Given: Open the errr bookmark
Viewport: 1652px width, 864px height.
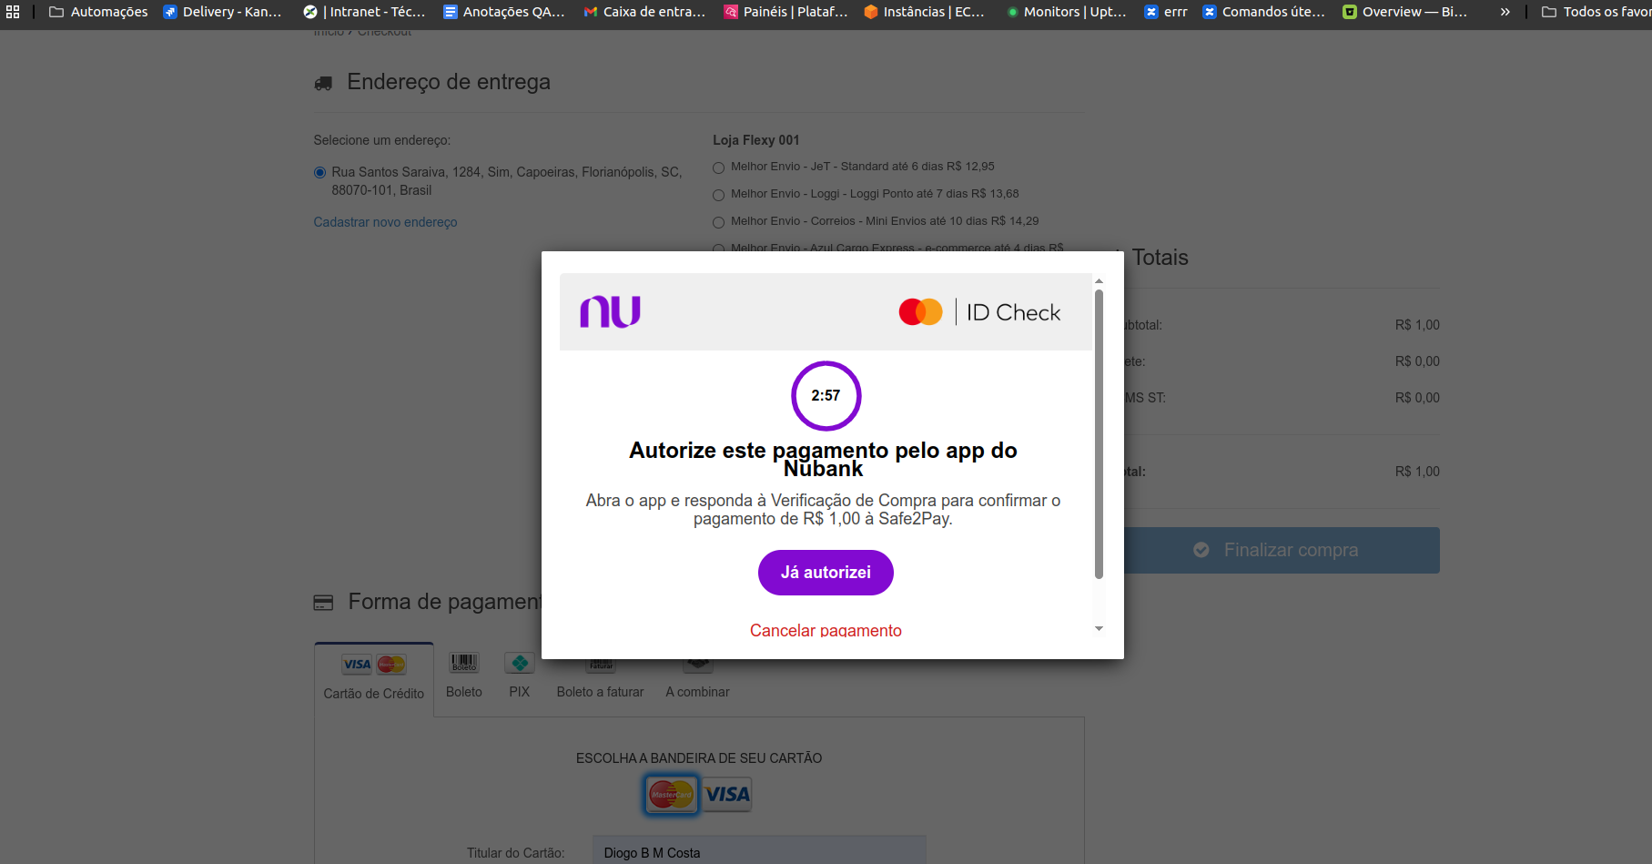Looking at the screenshot, I should (1166, 12).
